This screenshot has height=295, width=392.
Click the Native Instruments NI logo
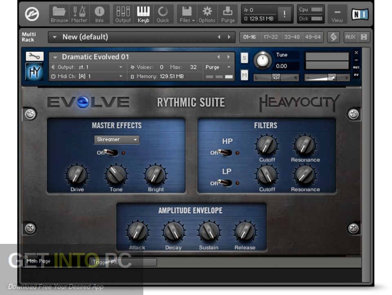pyautogui.click(x=360, y=14)
